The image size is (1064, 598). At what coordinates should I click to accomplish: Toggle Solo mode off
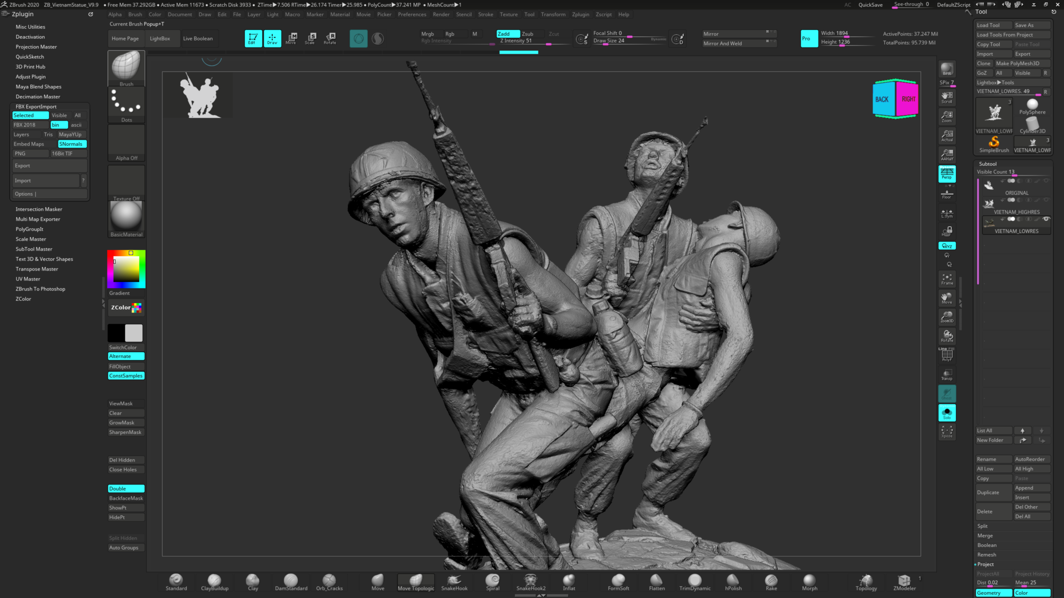click(x=947, y=413)
